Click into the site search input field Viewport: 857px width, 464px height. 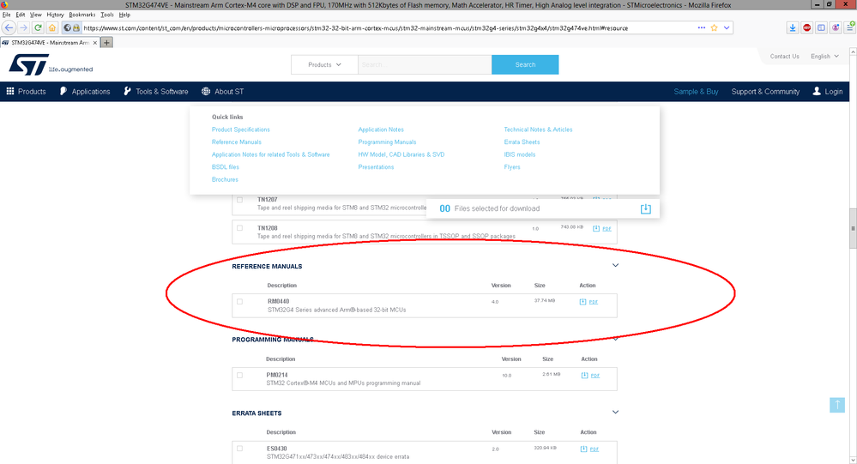pos(425,64)
